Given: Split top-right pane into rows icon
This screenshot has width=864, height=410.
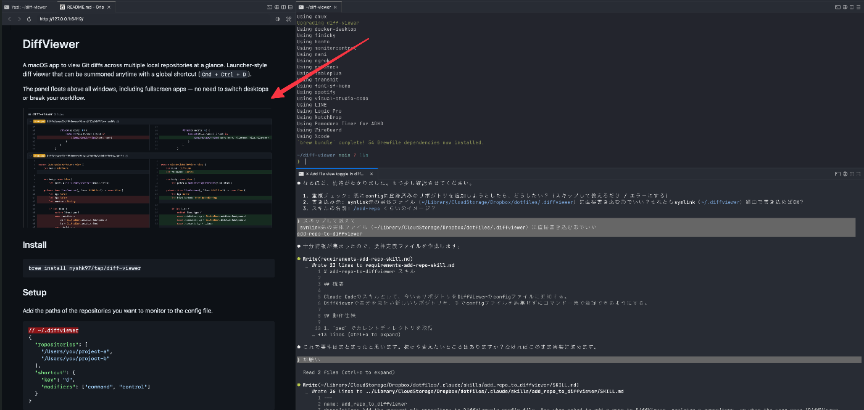Looking at the screenshot, I should click(858, 7).
